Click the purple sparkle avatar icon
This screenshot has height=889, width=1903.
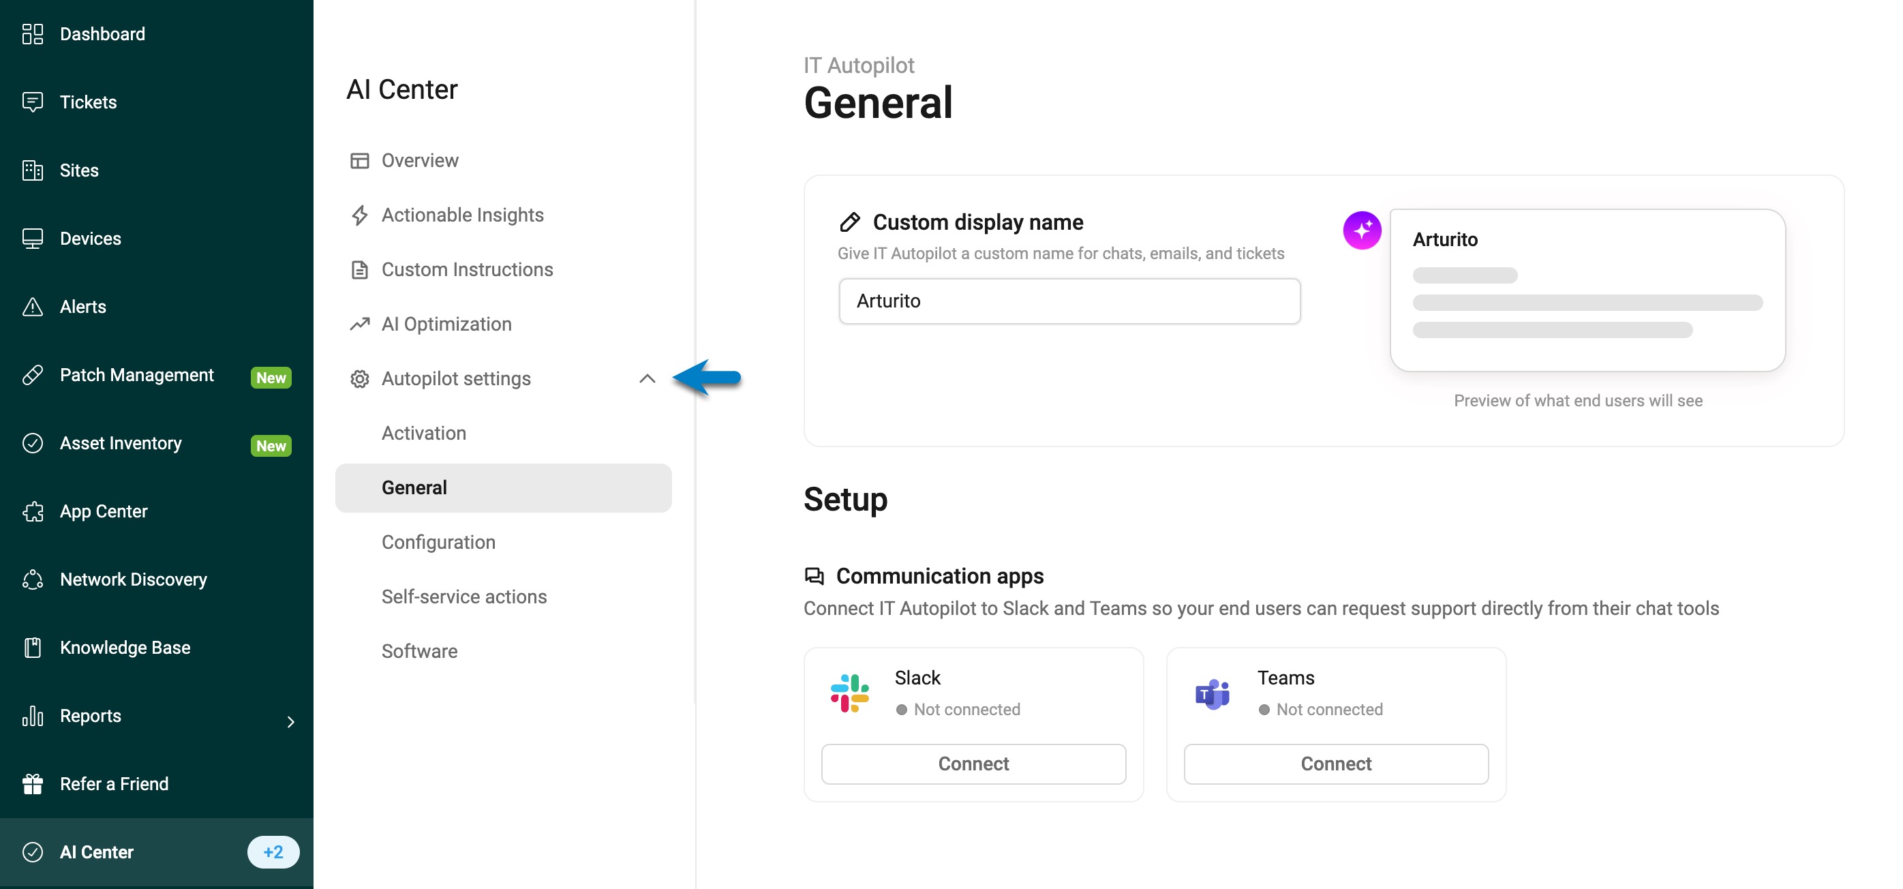pos(1362,230)
